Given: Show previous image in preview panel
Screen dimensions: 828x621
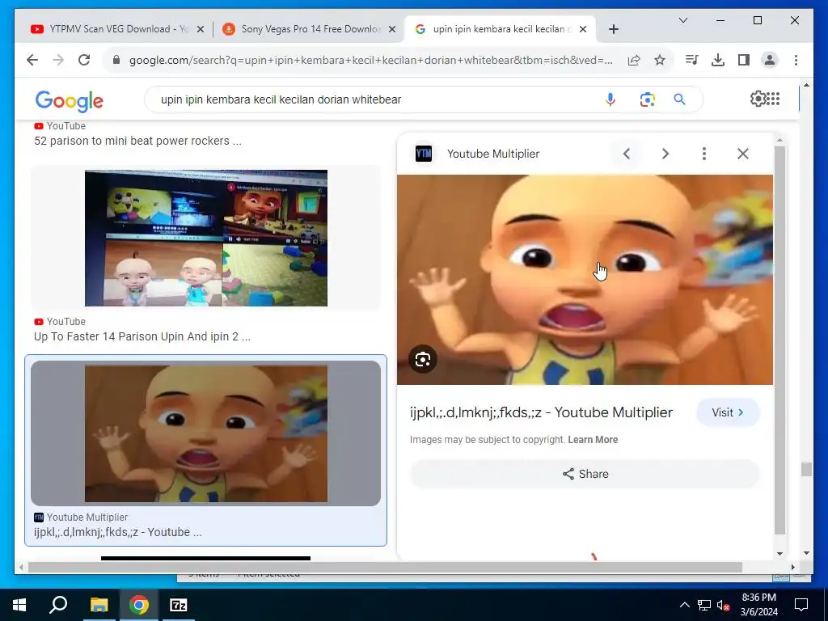Looking at the screenshot, I should tap(627, 154).
